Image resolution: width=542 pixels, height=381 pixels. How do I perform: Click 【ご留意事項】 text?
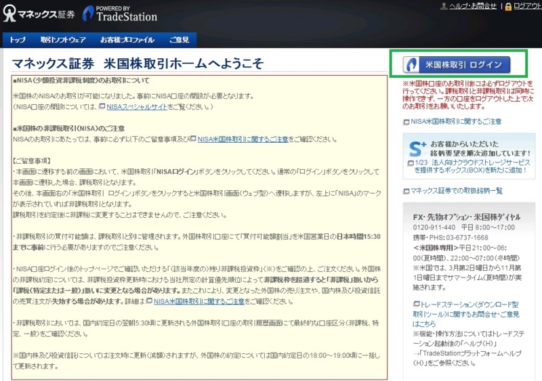coord(32,160)
